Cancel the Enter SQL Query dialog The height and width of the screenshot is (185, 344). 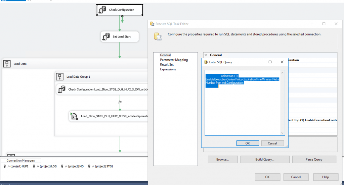click(272, 143)
